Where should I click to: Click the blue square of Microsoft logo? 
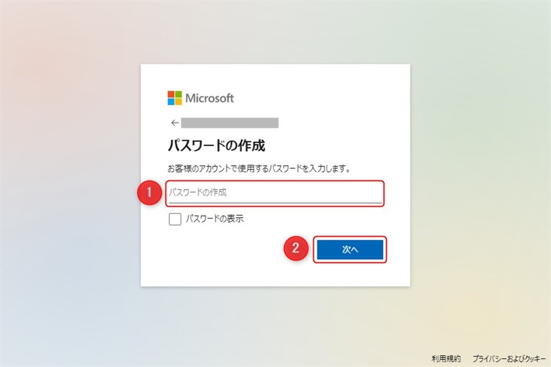coord(171,102)
